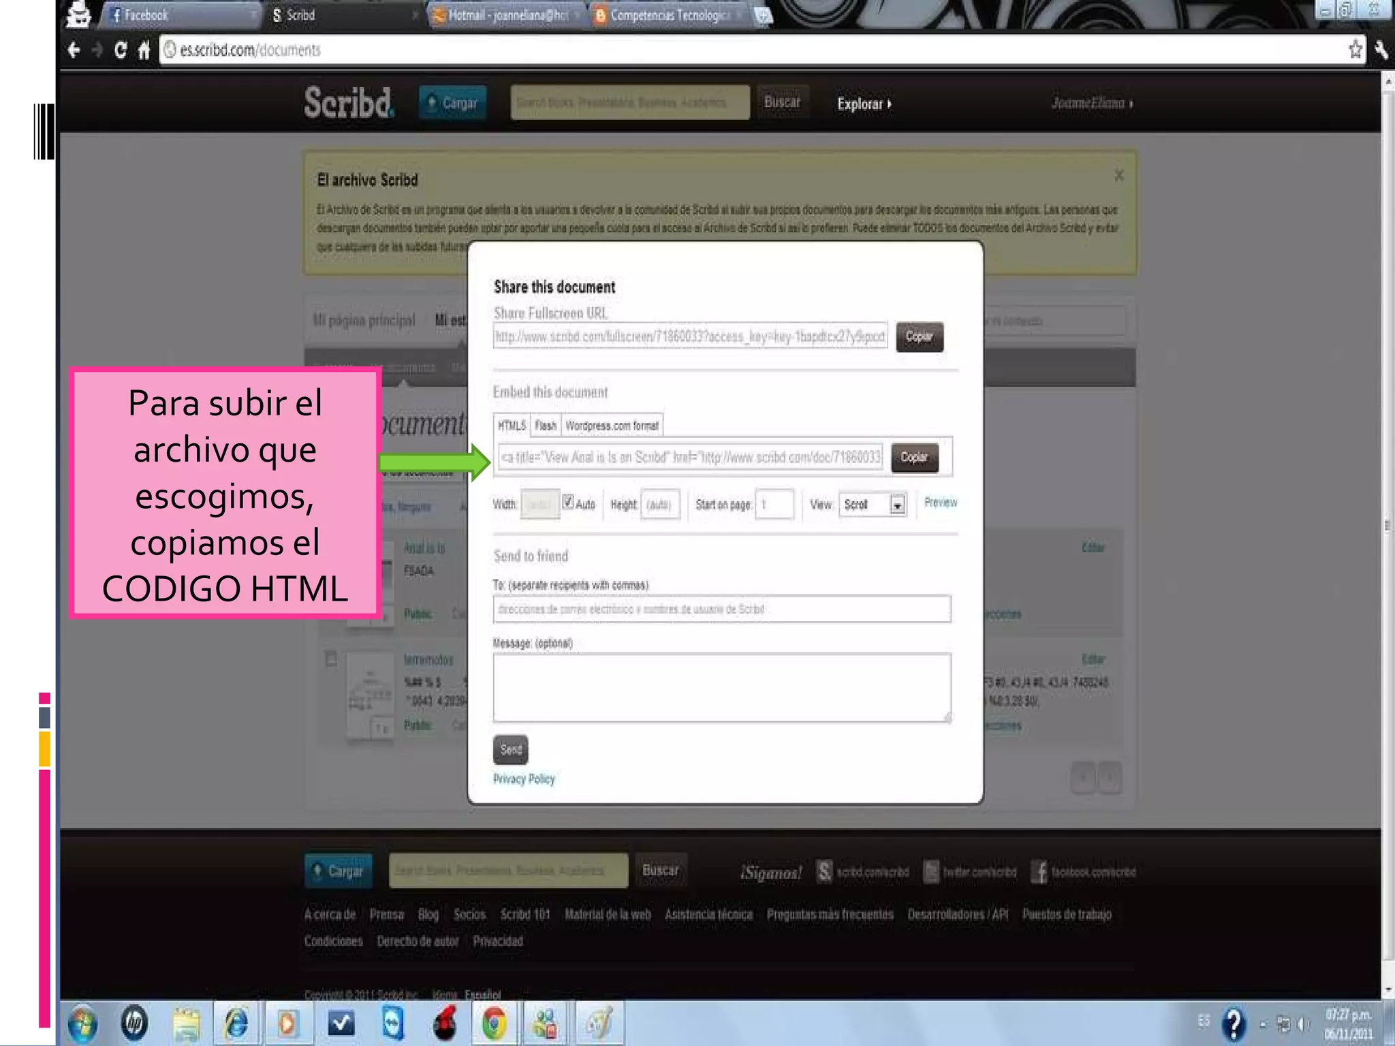Click the footer Buscar button
This screenshot has width=1395, height=1046.
click(661, 870)
